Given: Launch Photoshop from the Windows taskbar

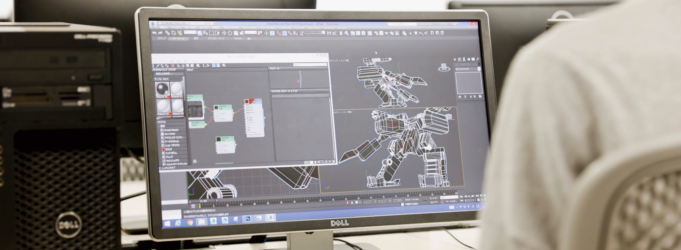Looking at the screenshot, I should [x=248, y=218].
